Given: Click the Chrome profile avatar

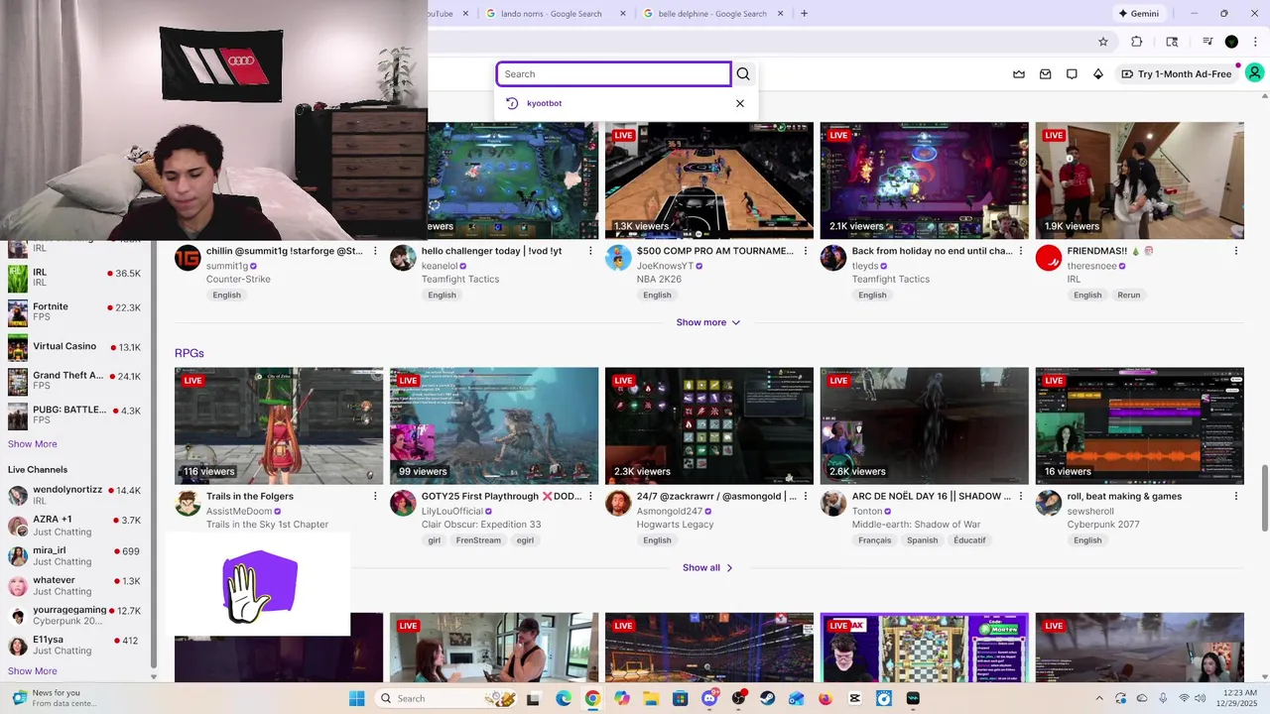Looking at the screenshot, I should pos(1231,42).
